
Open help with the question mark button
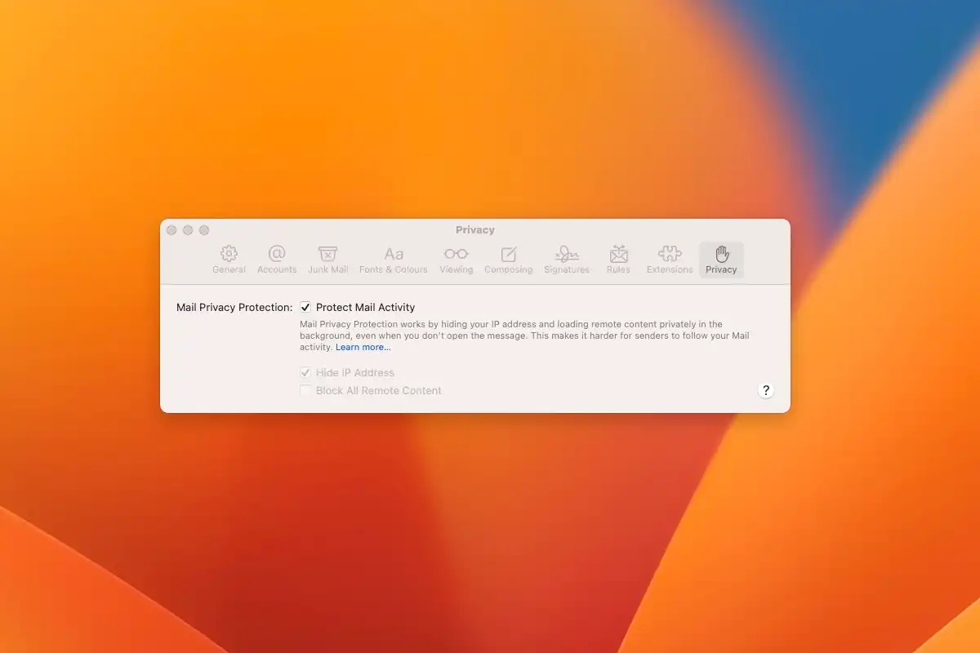pyautogui.click(x=765, y=390)
